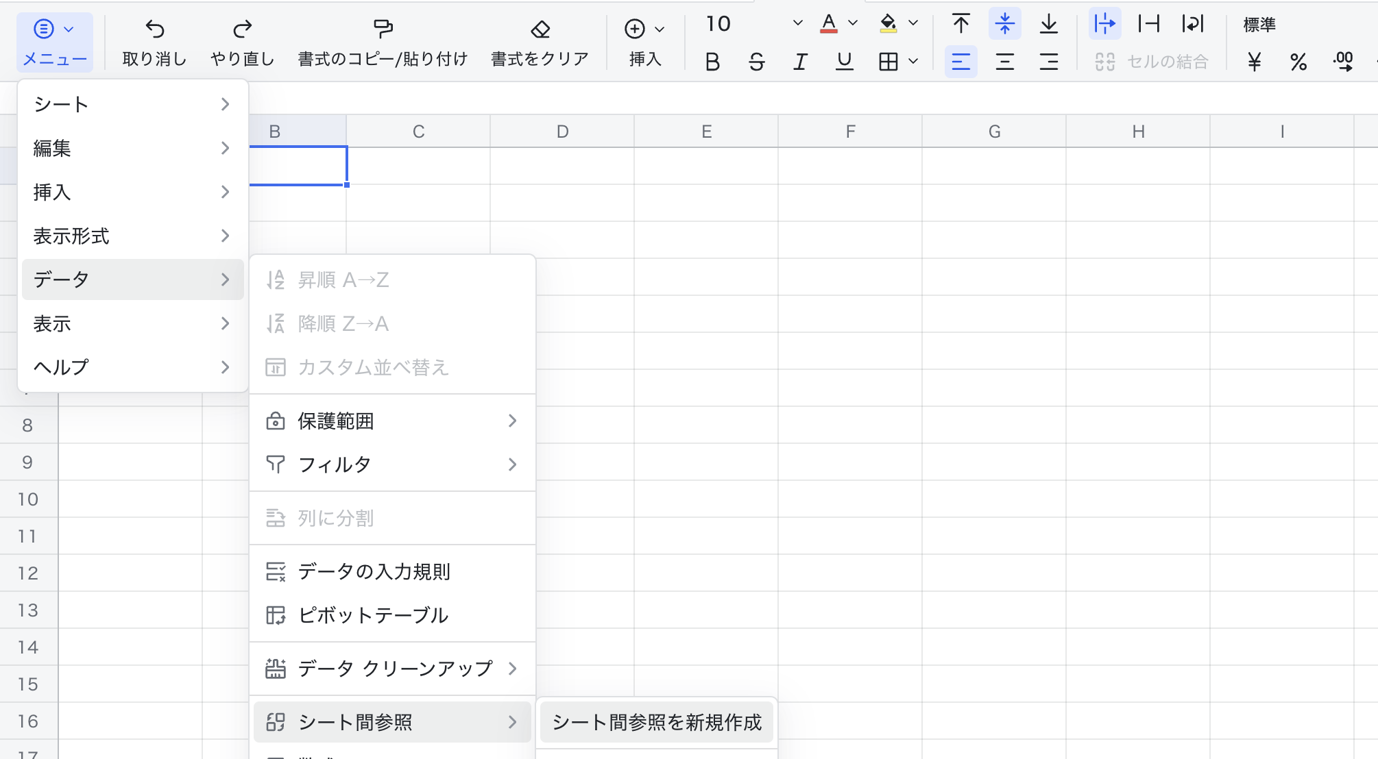The height and width of the screenshot is (759, 1378).
Task: Select column header D
Action: point(562,131)
